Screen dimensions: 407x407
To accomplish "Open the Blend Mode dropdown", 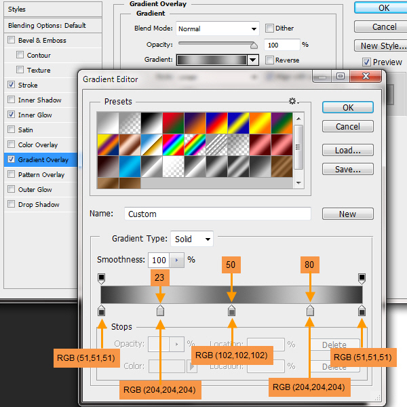I will pyautogui.click(x=218, y=28).
